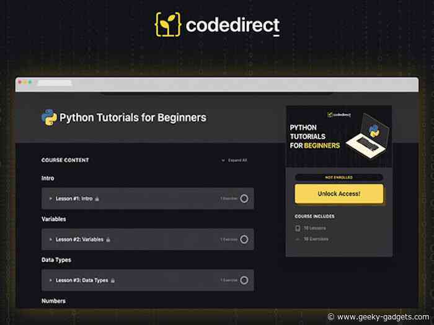434x325 pixels.
Task: Expand Lesson #3: Data Types arrow
Action: (50, 280)
